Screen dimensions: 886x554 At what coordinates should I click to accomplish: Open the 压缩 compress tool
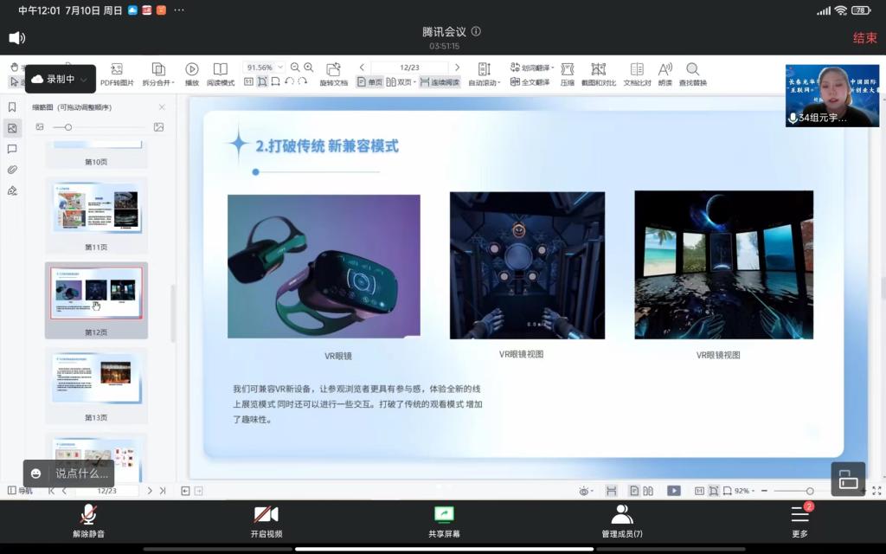pos(568,74)
